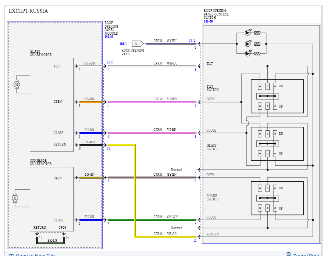Open the Zoom/Print magnifier icon
This screenshot has width=324, height=256.
[x=289, y=254]
